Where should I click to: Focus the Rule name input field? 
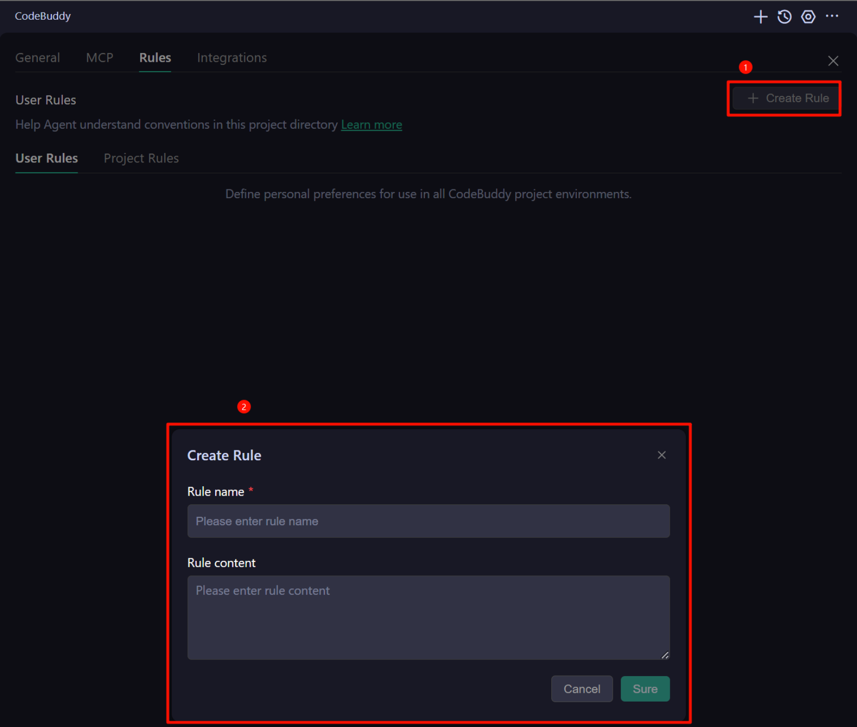pos(428,521)
